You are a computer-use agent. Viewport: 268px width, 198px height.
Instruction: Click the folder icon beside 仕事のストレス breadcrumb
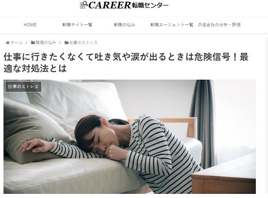tap(67, 43)
